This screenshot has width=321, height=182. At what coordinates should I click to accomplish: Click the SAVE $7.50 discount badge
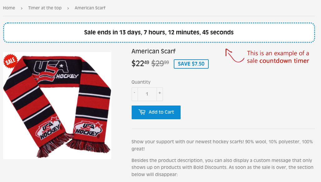(191, 64)
